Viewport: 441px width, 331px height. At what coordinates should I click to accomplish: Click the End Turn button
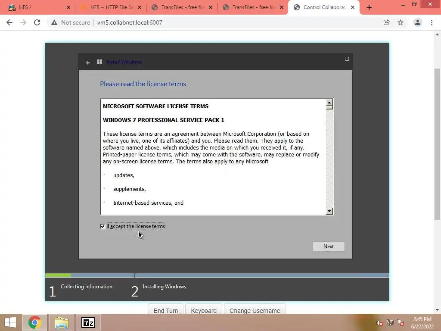point(166,310)
